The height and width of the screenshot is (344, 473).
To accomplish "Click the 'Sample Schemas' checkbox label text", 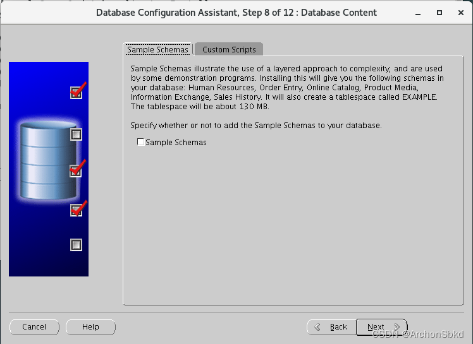I will pos(176,143).
